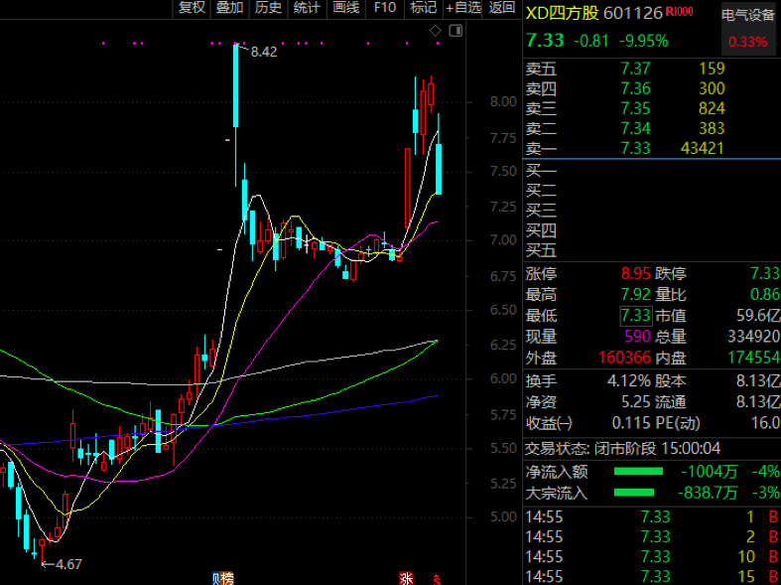The image size is (781, 585).
Task: Add stock with +自选 button
Action: point(463,8)
